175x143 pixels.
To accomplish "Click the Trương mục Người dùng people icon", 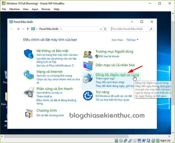I will pos(88,54).
